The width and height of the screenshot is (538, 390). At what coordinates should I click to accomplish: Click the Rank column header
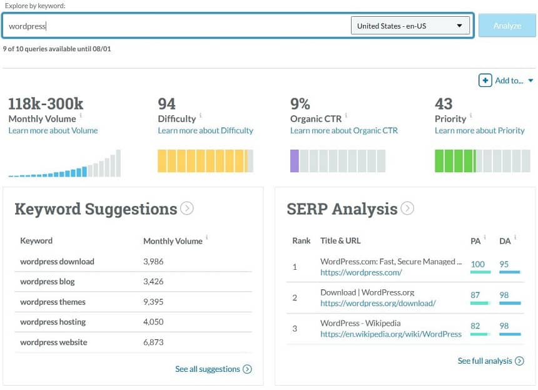(302, 240)
